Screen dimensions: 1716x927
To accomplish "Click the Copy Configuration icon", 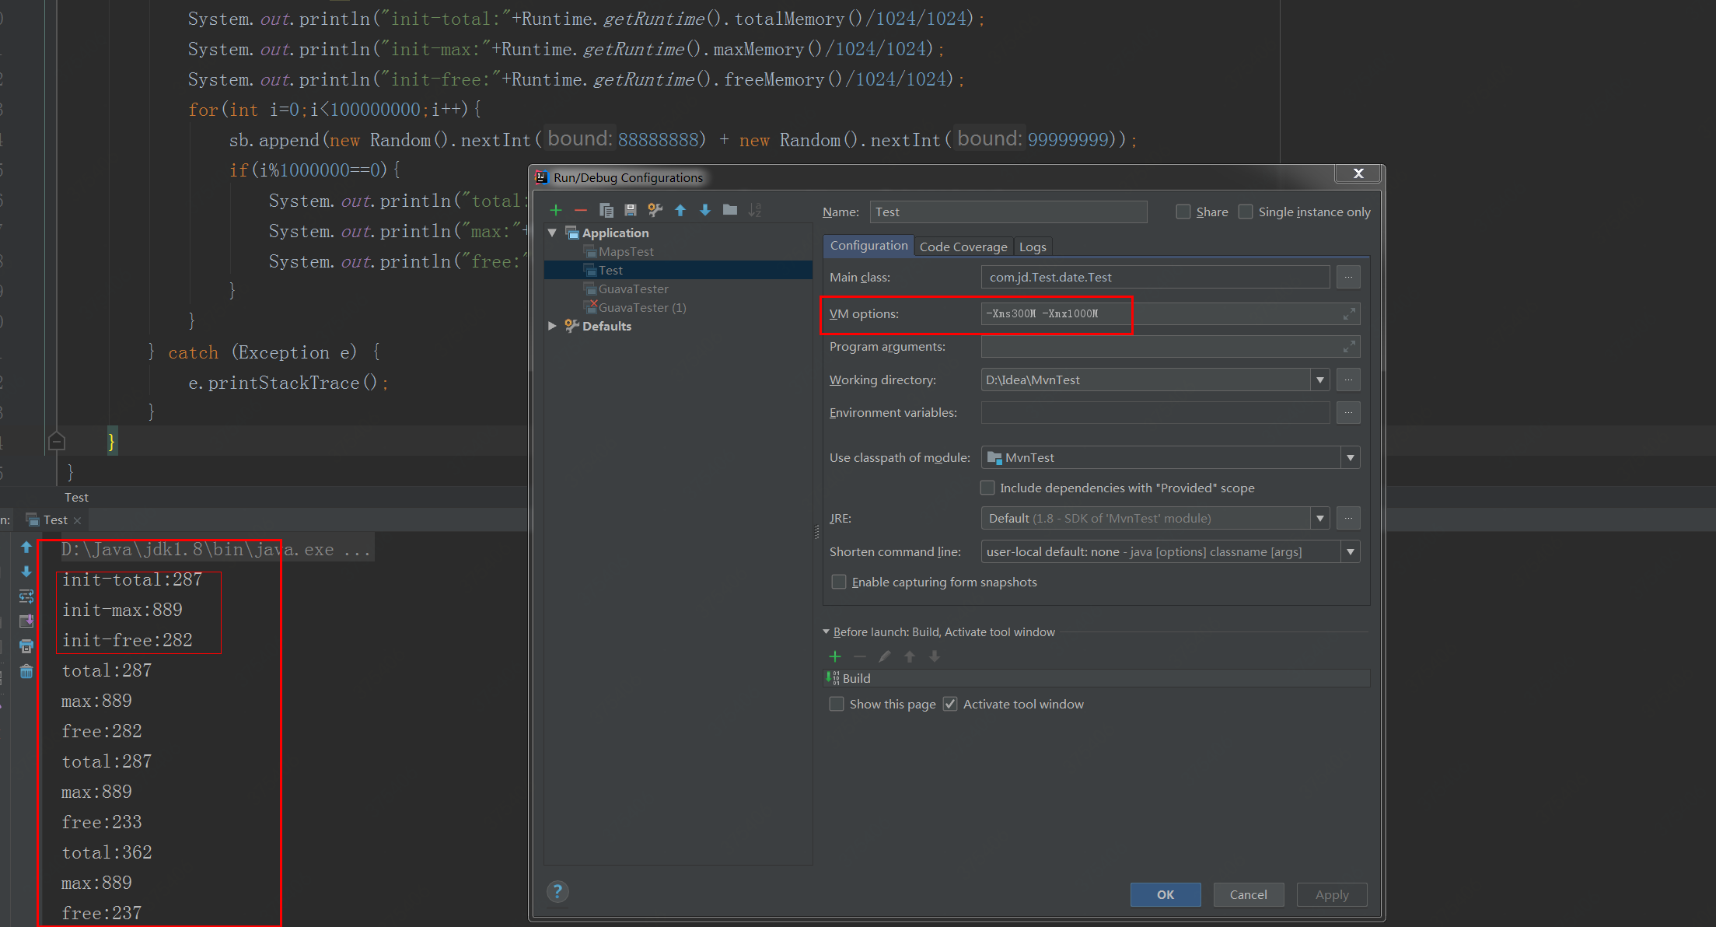I will tap(606, 210).
